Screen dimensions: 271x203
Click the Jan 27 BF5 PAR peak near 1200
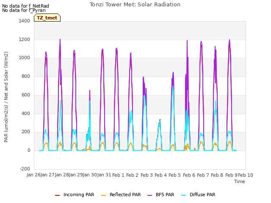[x=60, y=39]
